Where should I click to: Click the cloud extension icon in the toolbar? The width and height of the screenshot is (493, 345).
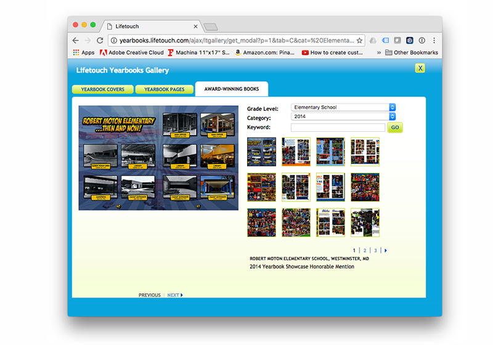[x=373, y=41]
